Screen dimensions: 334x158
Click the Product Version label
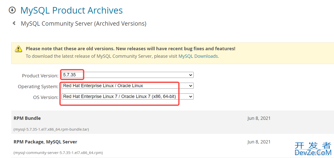[40, 76]
